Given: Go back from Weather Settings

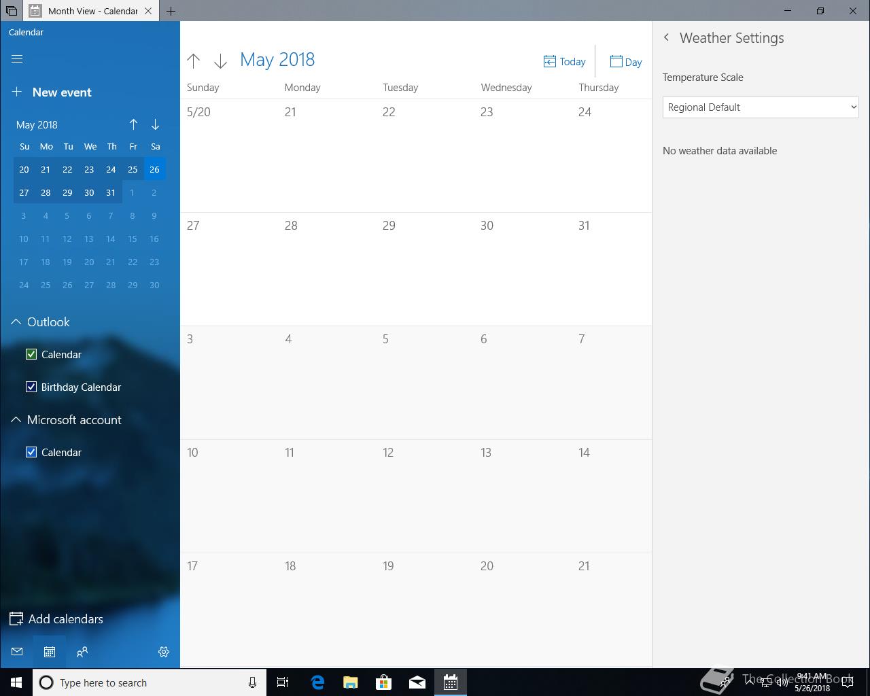Looking at the screenshot, I should [x=666, y=38].
